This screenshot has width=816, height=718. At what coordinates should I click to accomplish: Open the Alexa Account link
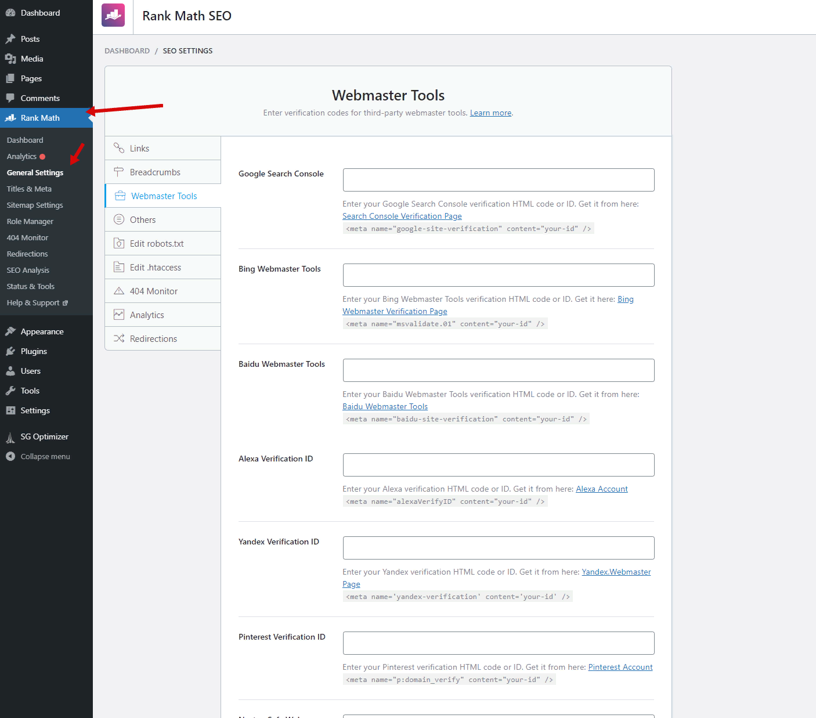pos(602,489)
